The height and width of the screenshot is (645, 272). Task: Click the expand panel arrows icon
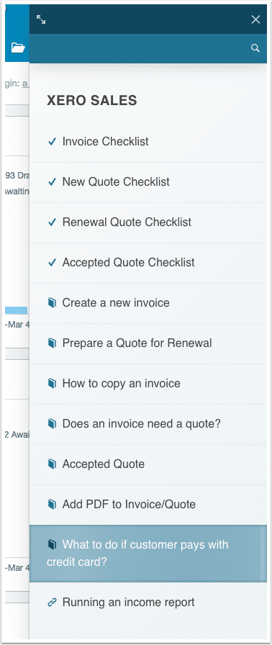(x=41, y=19)
